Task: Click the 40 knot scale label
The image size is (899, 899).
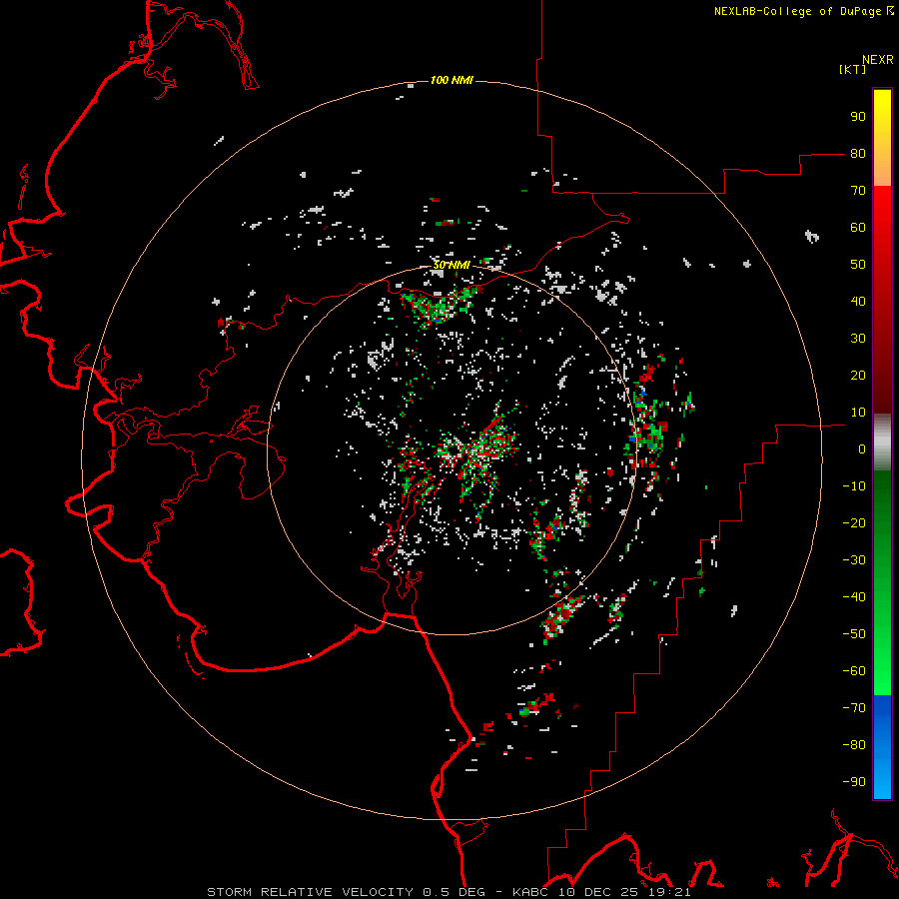Action: 858,301
